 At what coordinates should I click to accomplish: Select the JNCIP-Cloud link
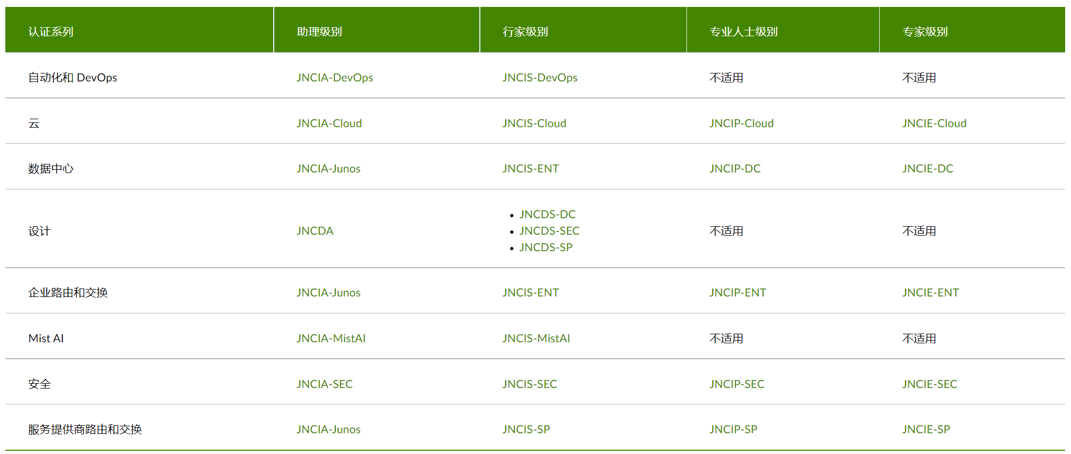point(741,123)
